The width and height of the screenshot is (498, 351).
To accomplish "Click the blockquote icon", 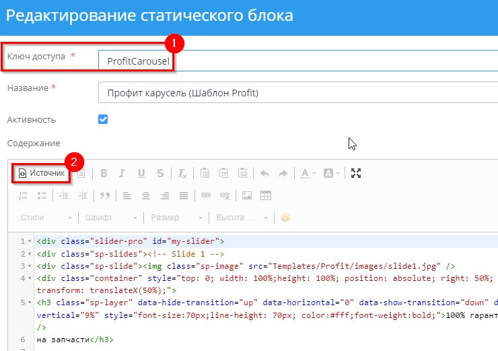I will [x=104, y=195].
